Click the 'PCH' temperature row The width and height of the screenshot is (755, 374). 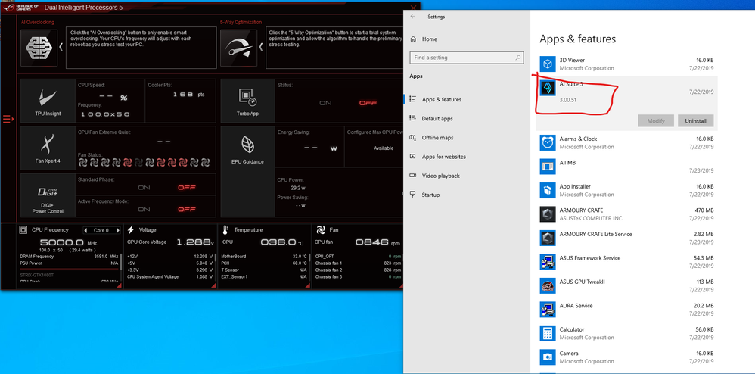[264, 263]
